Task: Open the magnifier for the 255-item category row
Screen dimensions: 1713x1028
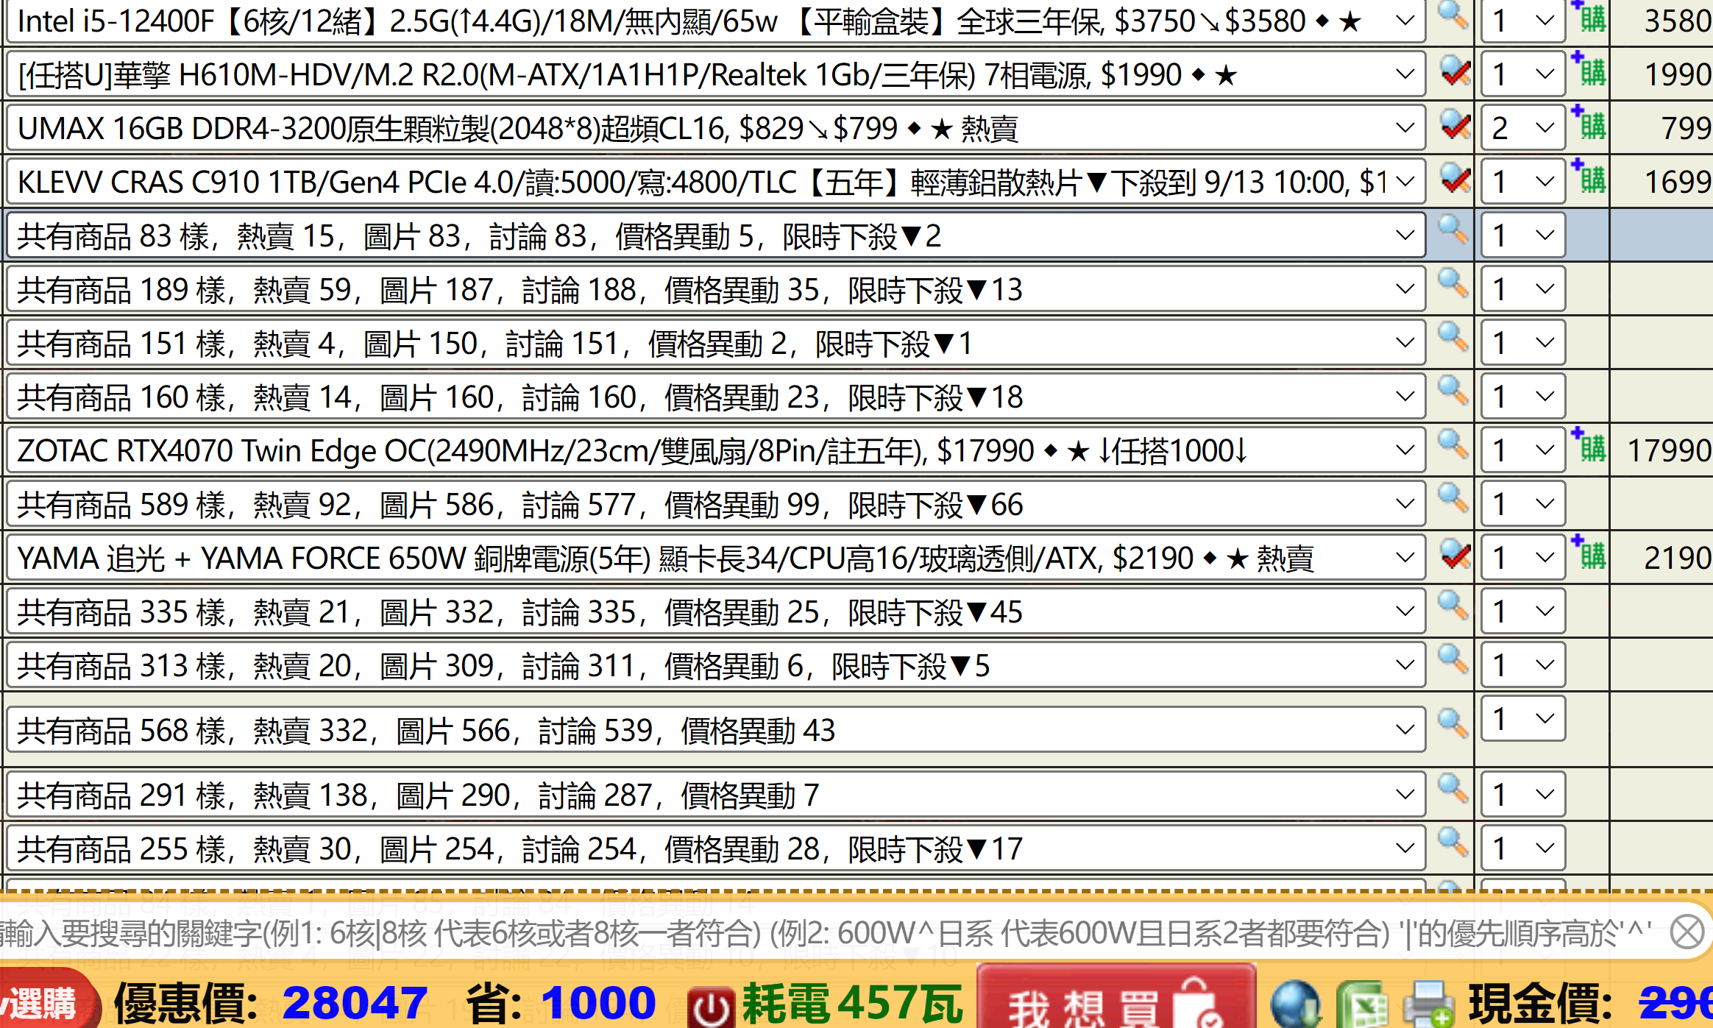Action: tap(1453, 843)
